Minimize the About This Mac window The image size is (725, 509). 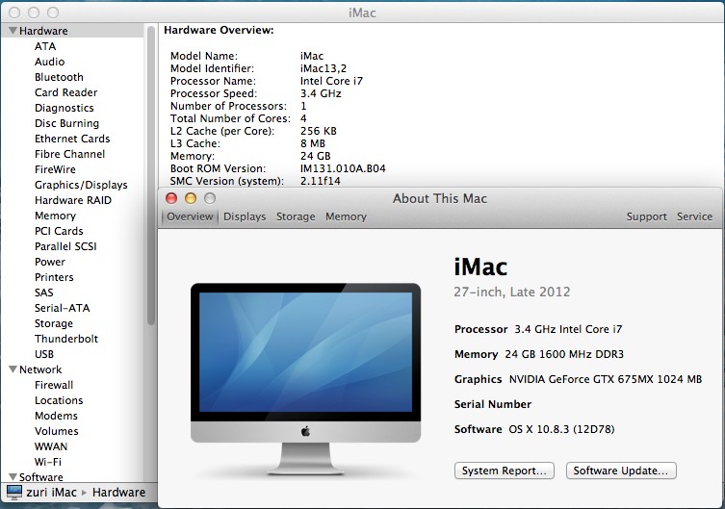[191, 198]
